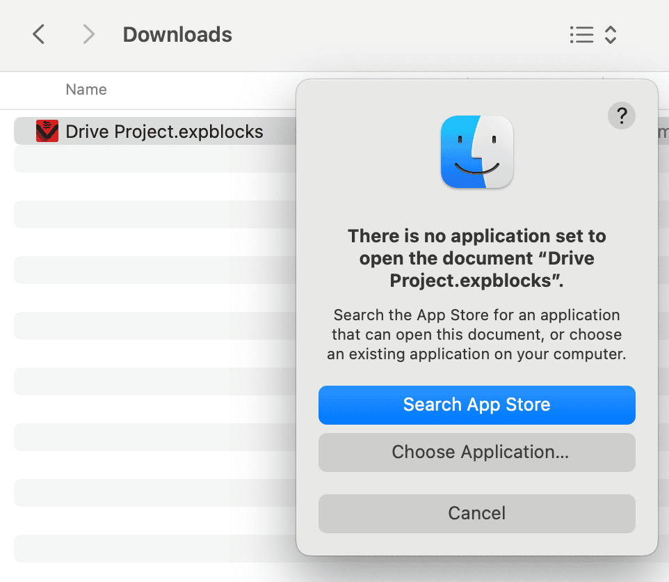Open help via the question mark icon
The image size is (669, 582).
click(621, 116)
